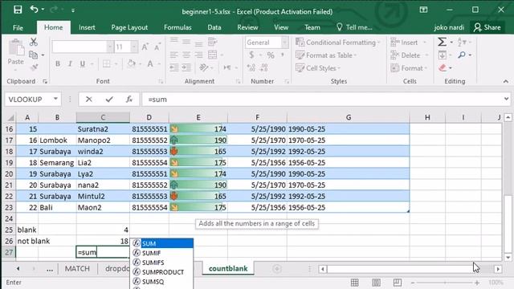Click the Merge & Center icon
The width and height of the screenshot is (514, 289).
pos(212,55)
